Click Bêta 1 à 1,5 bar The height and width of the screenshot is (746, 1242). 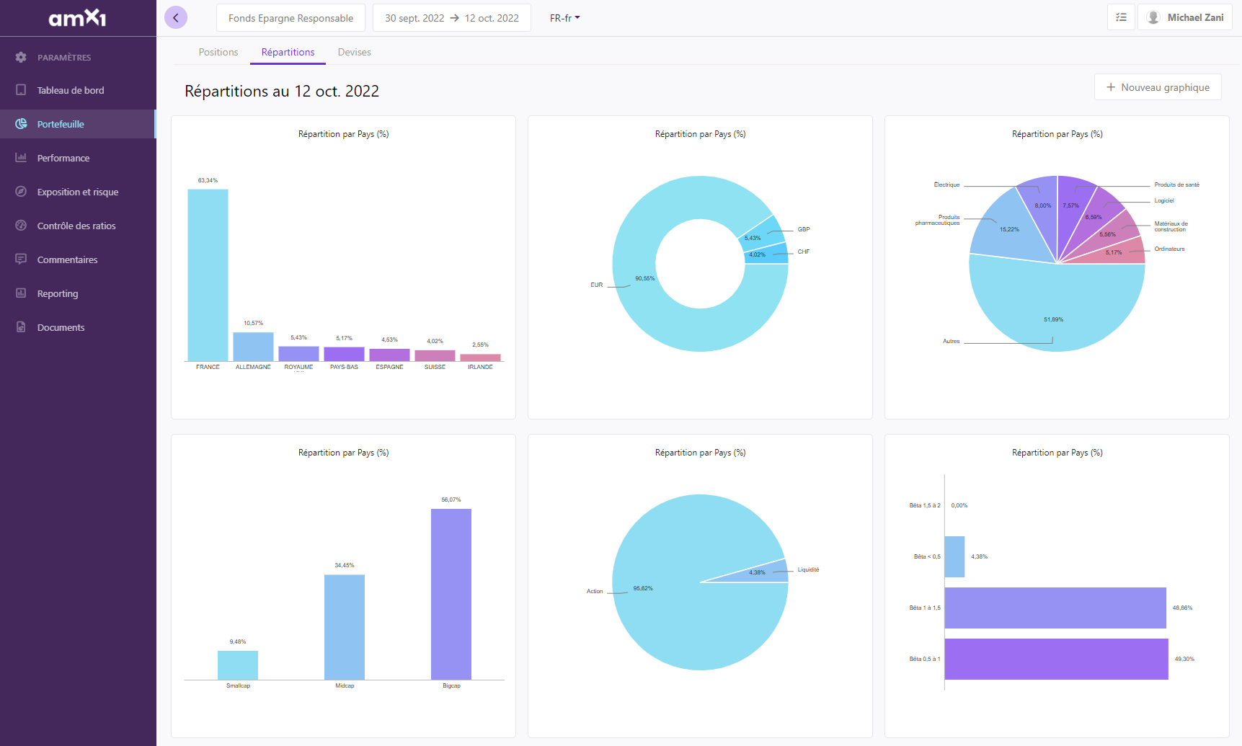point(1055,608)
